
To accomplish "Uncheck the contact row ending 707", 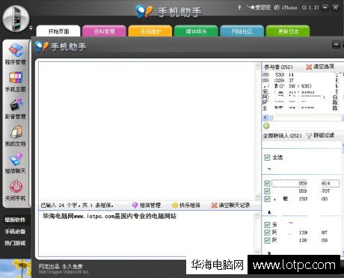I will tap(267, 191).
